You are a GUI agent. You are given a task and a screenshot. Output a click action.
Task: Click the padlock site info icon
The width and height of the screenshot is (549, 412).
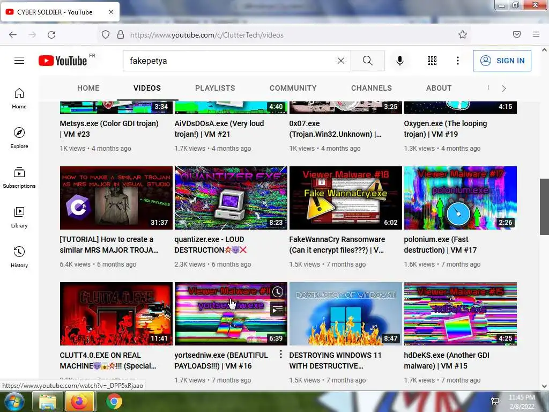click(x=121, y=35)
